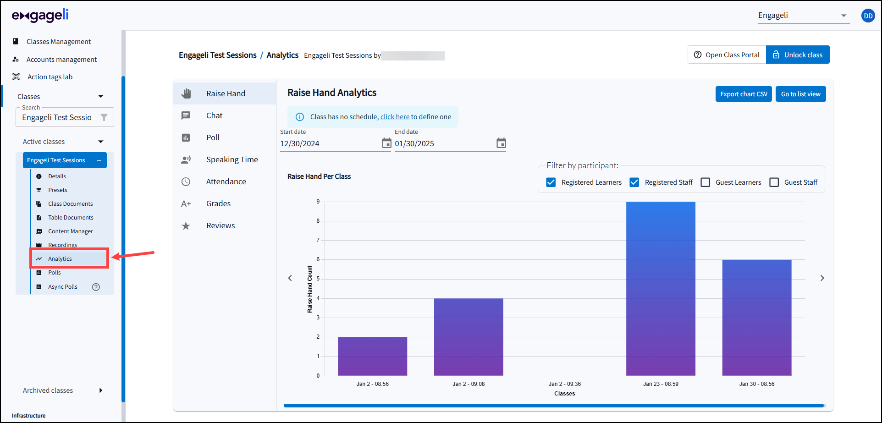Click the DD user avatar

[x=868, y=16]
